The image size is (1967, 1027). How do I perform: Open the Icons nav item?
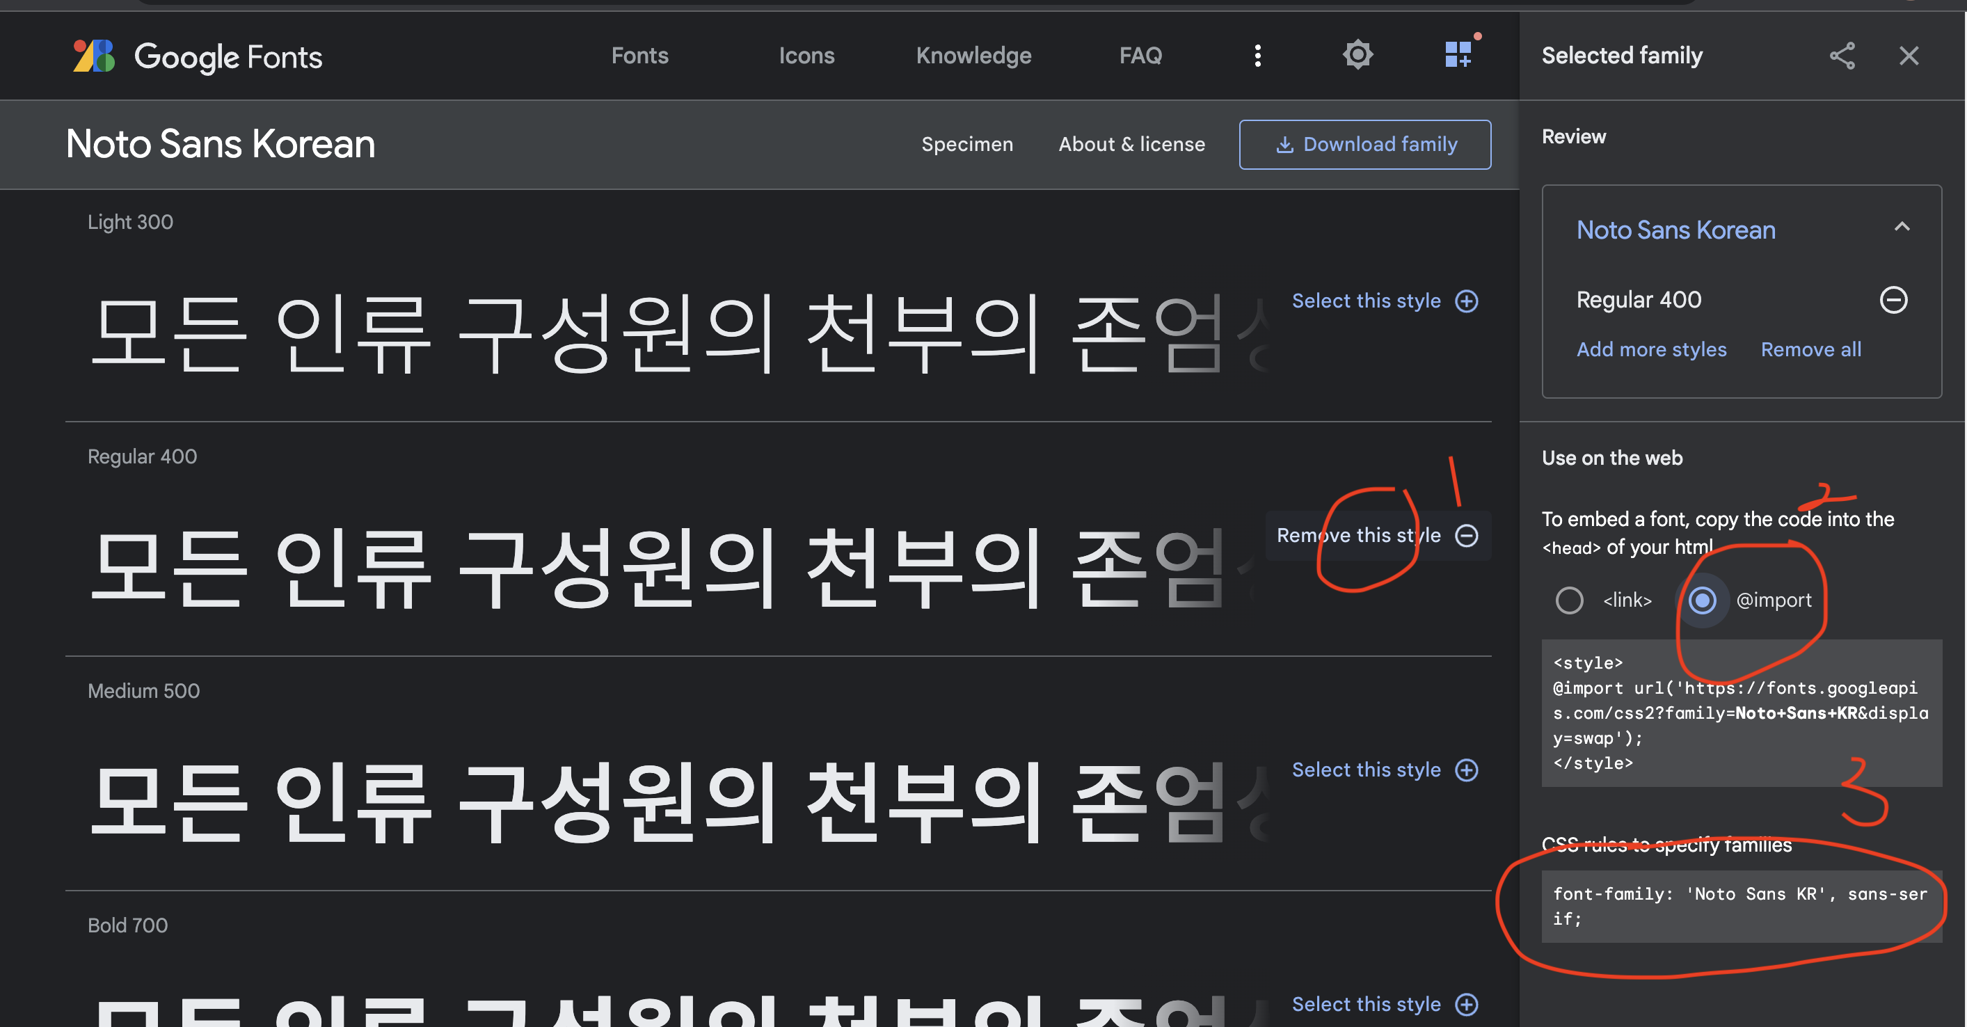click(806, 56)
